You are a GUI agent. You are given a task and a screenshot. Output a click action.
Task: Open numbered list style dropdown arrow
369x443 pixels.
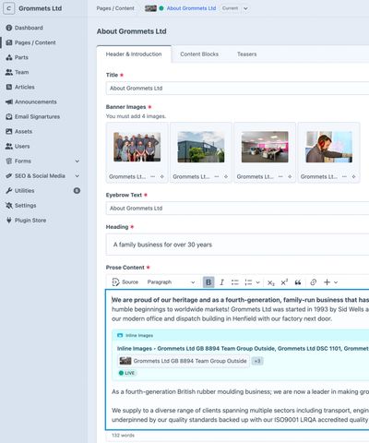pos(257,282)
